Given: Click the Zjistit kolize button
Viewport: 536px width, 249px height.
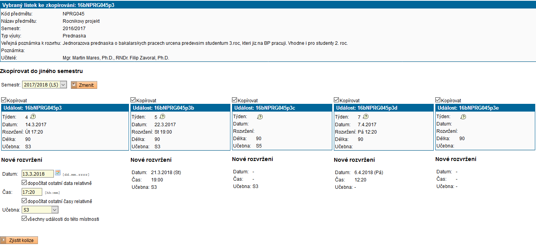Looking at the screenshot, I should 19,240.
